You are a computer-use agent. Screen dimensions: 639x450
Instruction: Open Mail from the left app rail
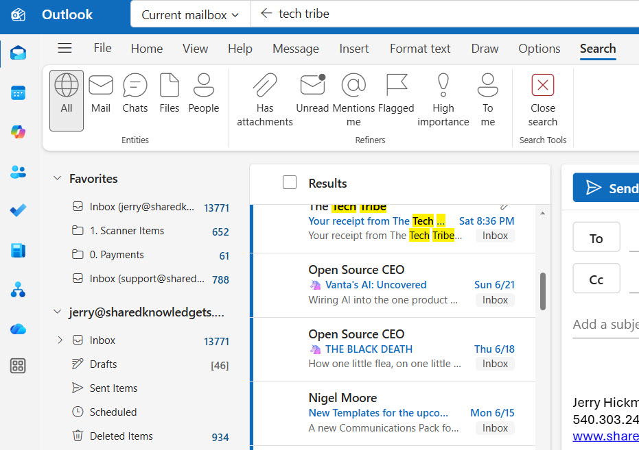tap(19, 53)
